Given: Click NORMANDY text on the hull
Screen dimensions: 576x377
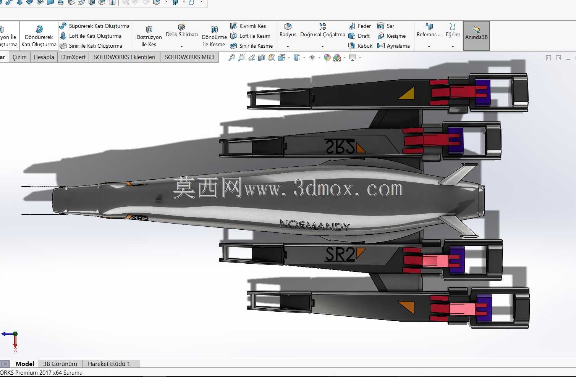Looking at the screenshot, I should [315, 225].
